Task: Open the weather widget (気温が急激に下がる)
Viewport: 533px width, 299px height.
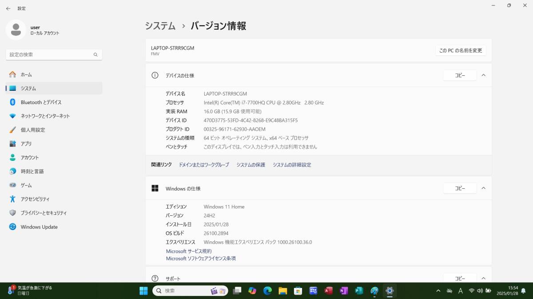Action: coord(30,291)
